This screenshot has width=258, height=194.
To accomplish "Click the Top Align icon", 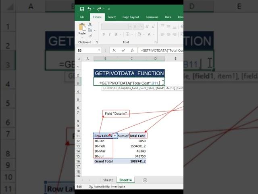I will pos(162,26).
